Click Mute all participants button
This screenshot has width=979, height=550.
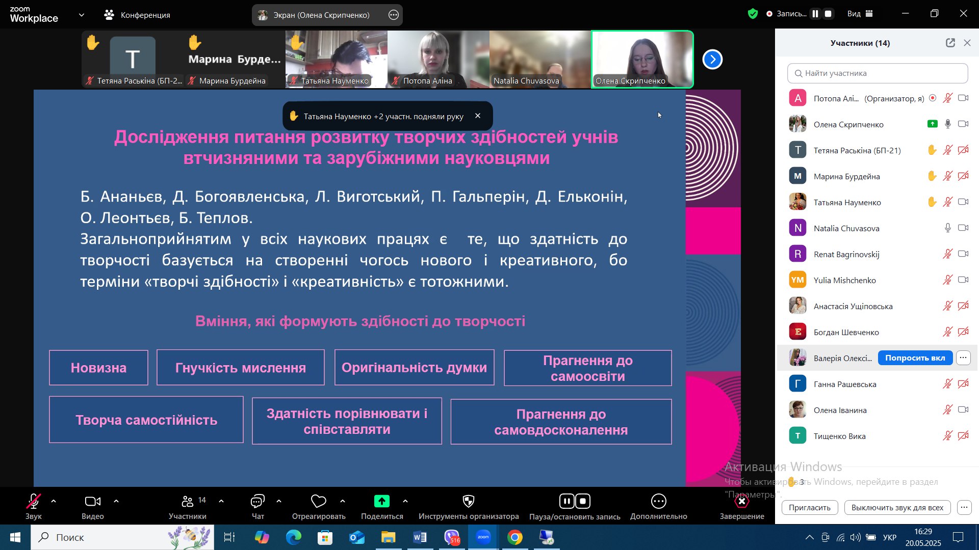point(897,507)
